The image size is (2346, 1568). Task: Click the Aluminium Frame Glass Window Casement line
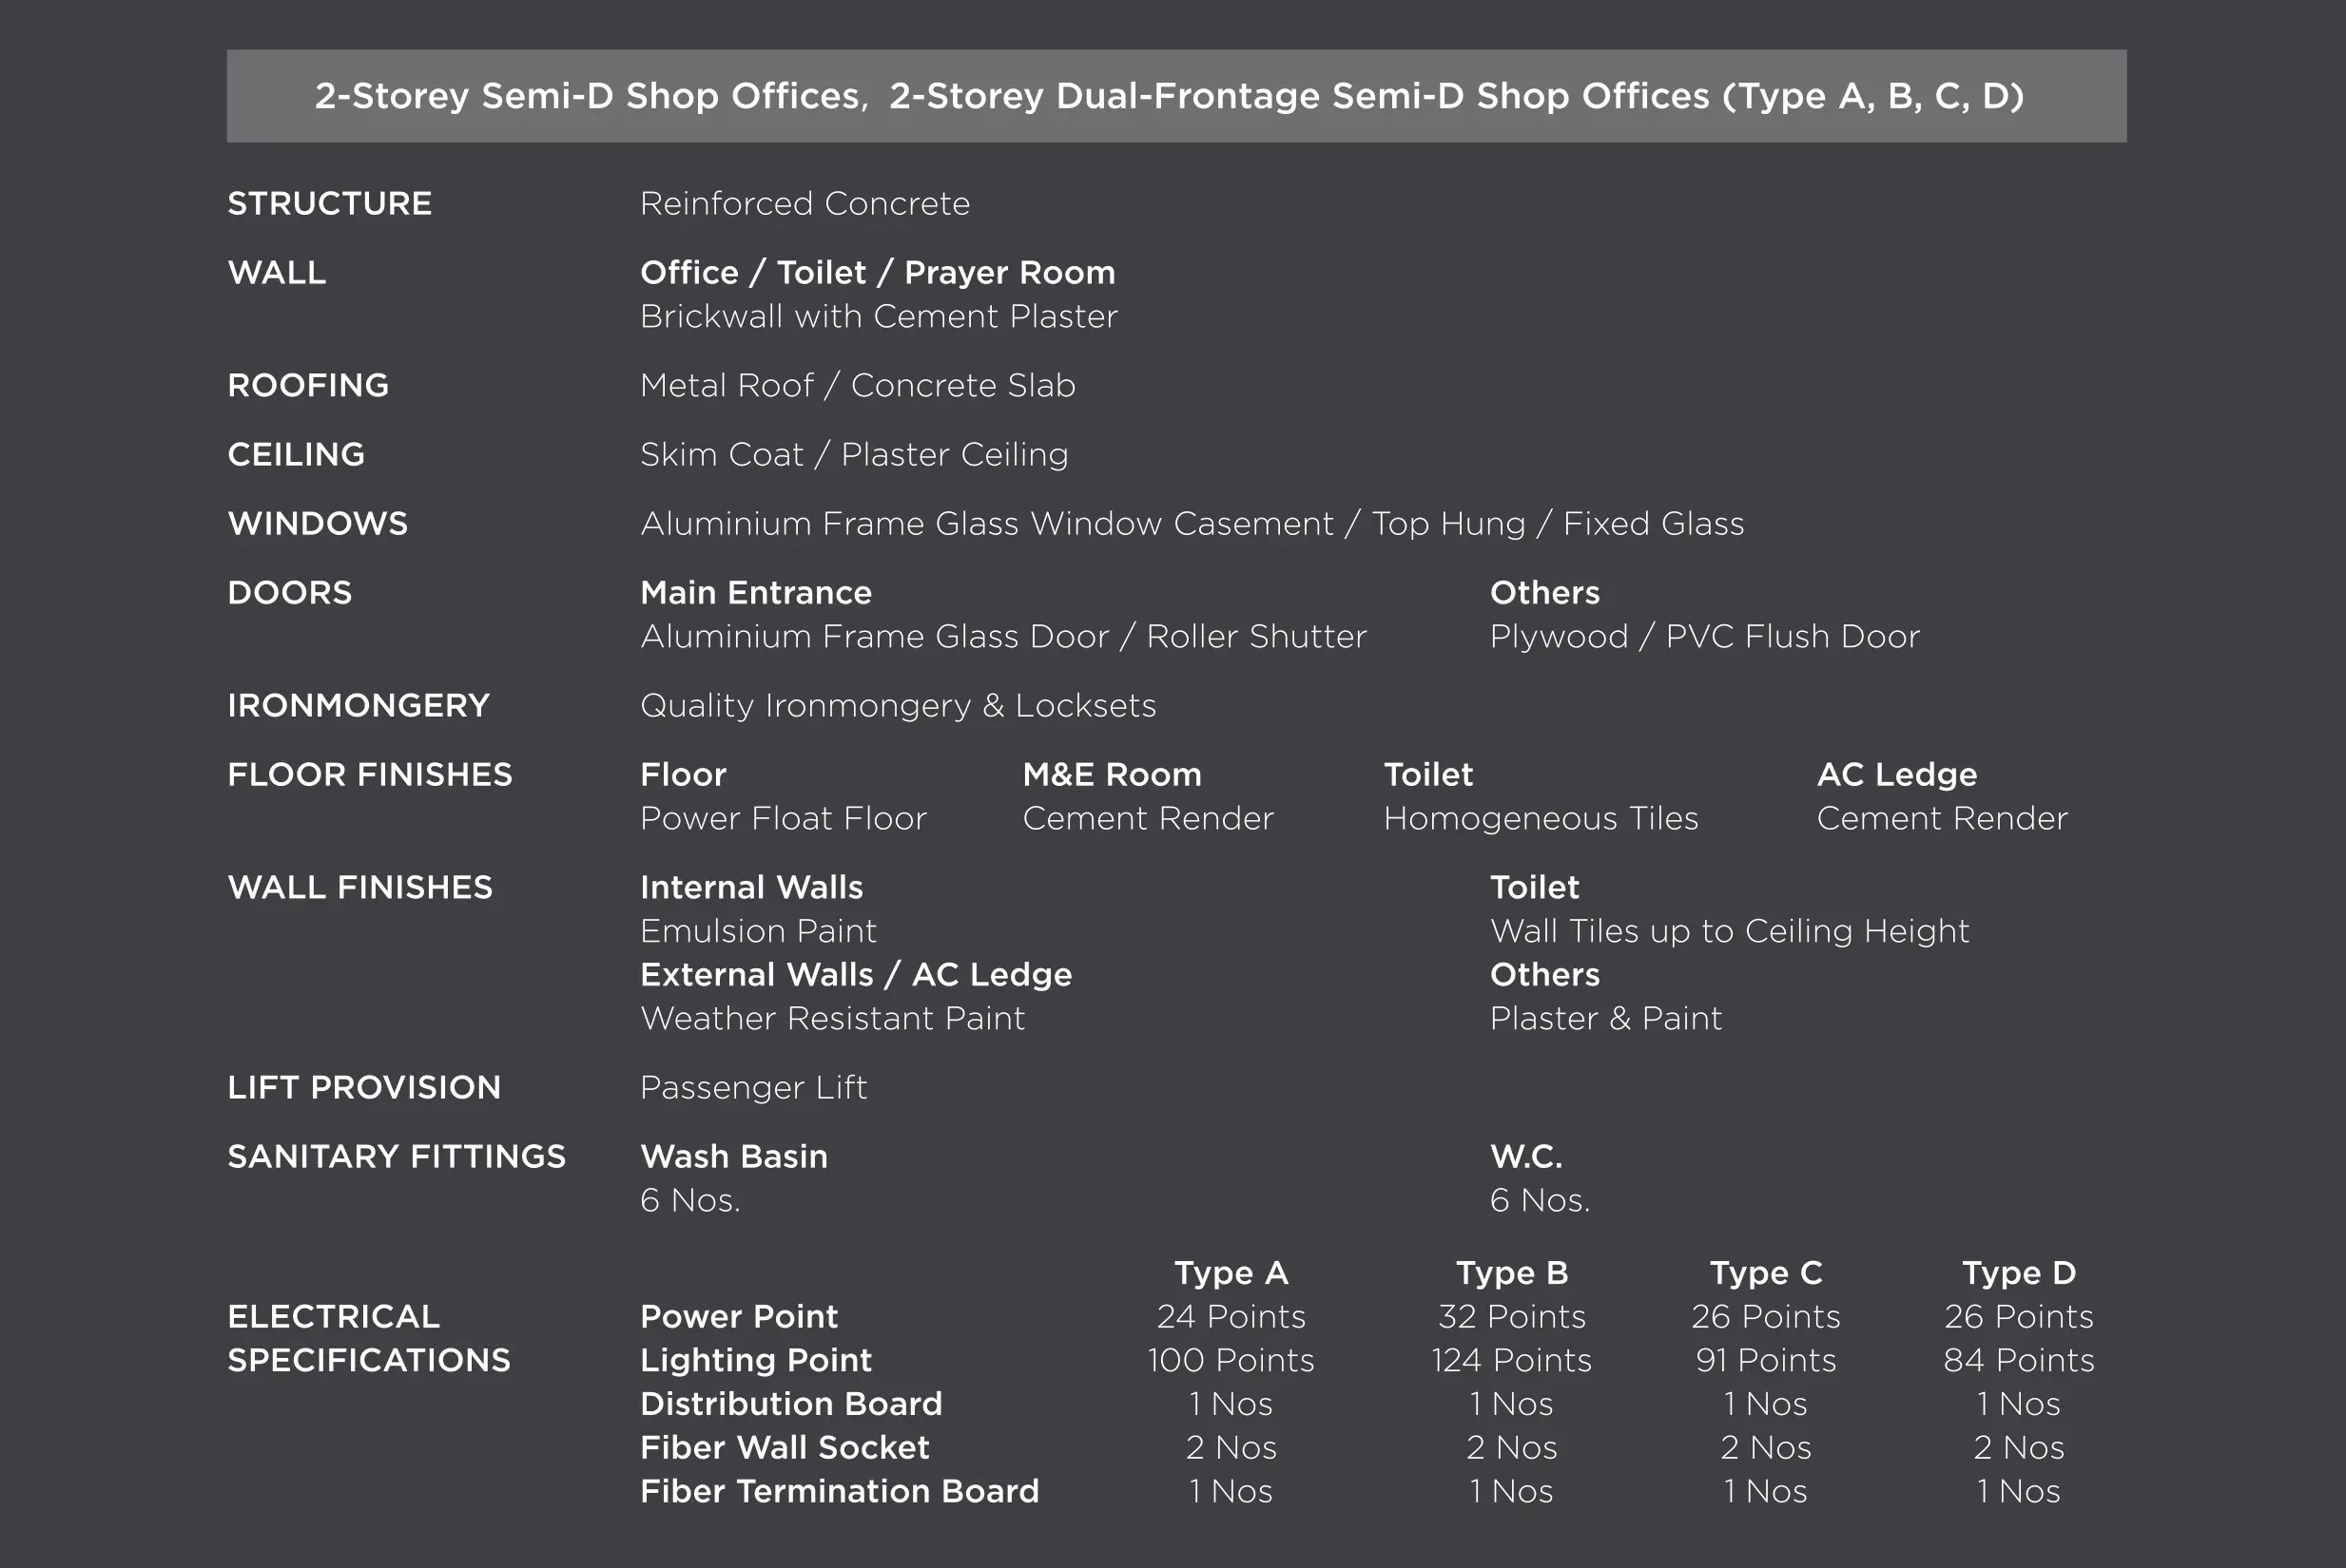1192,524
